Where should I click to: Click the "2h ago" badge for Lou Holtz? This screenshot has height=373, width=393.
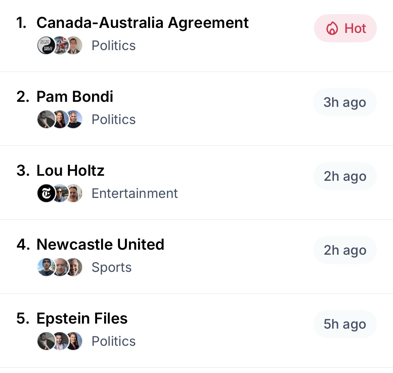345,176
